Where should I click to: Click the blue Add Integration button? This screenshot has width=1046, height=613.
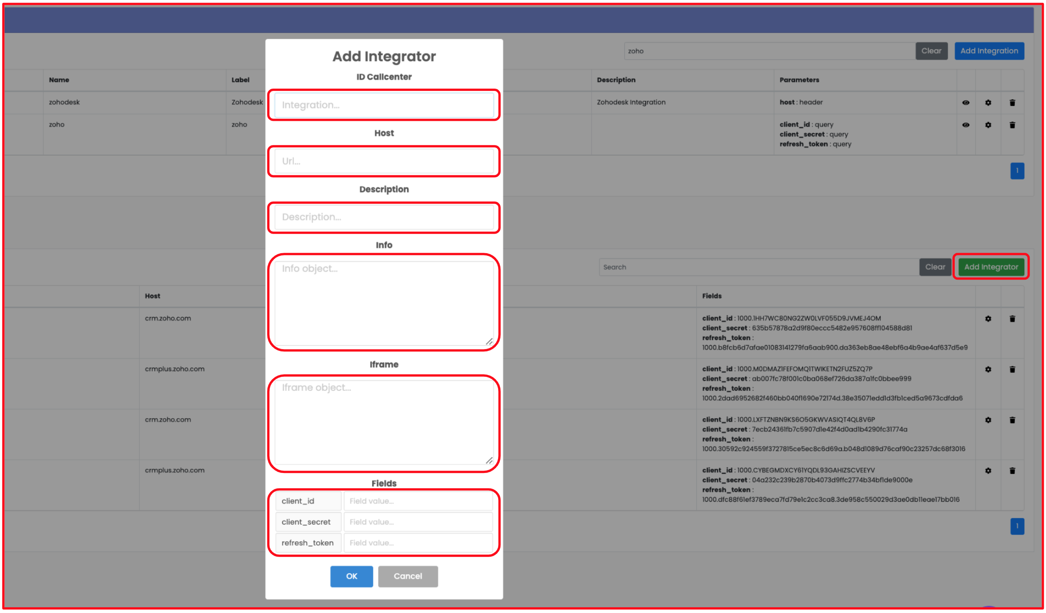[x=989, y=51]
